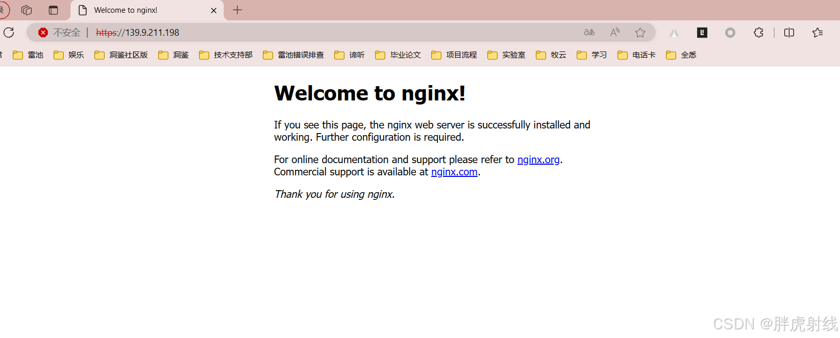Open the 全悉 bookmarks folder
This screenshot has height=338, width=840.
coord(681,55)
